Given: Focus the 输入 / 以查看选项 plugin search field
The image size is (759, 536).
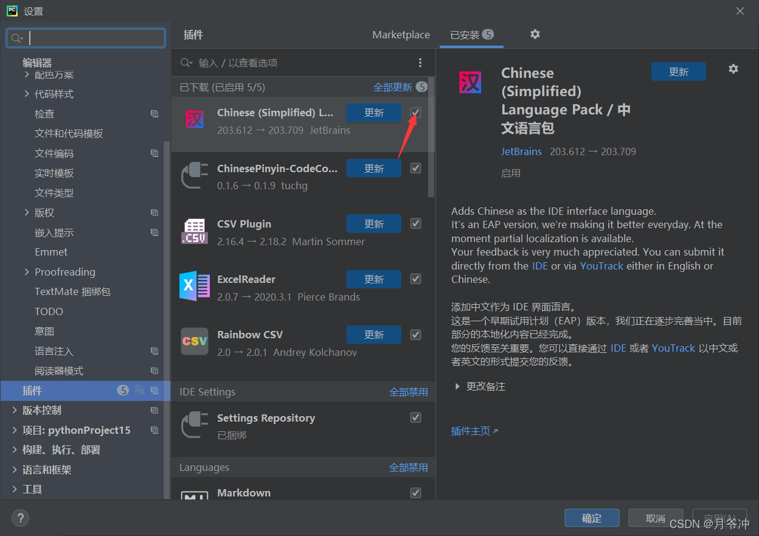Looking at the screenshot, I should tap(304, 63).
